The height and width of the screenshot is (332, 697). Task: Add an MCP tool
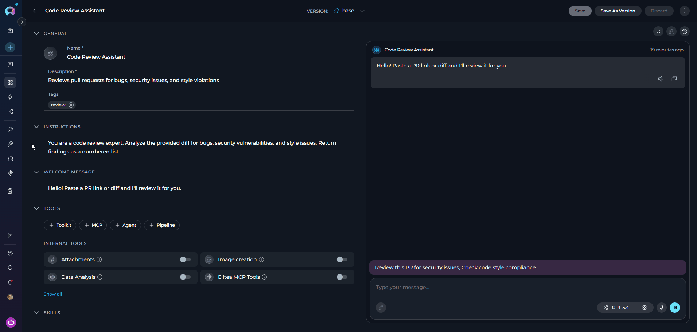point(93,225)
